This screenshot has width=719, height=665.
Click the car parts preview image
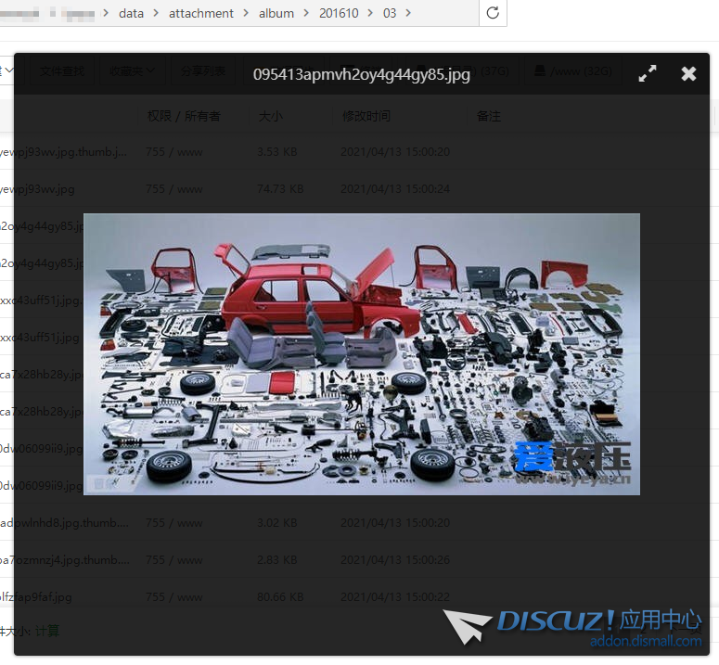tap(361, 353)
